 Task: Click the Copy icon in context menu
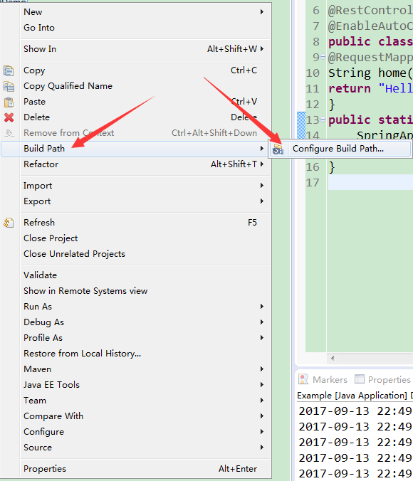tap(9, 70)
